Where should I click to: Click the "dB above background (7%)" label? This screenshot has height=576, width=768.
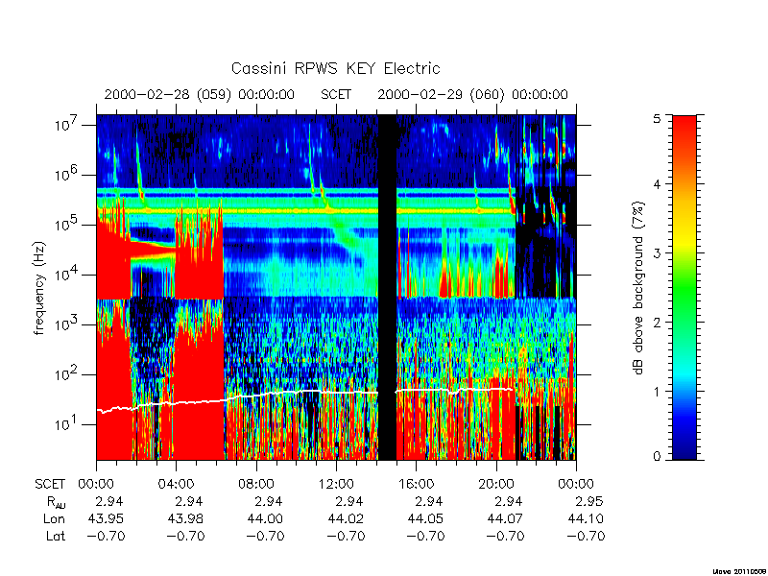tap(638, 288)
